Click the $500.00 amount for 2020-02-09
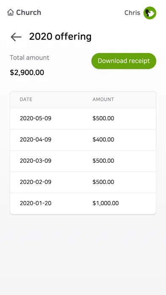Image resolution: width=166 pixels, height=295 pixels. pos(103,182)
